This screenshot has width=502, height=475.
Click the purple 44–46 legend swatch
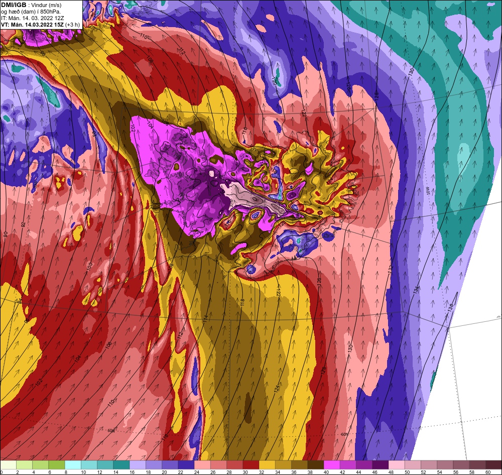(364, 465)
